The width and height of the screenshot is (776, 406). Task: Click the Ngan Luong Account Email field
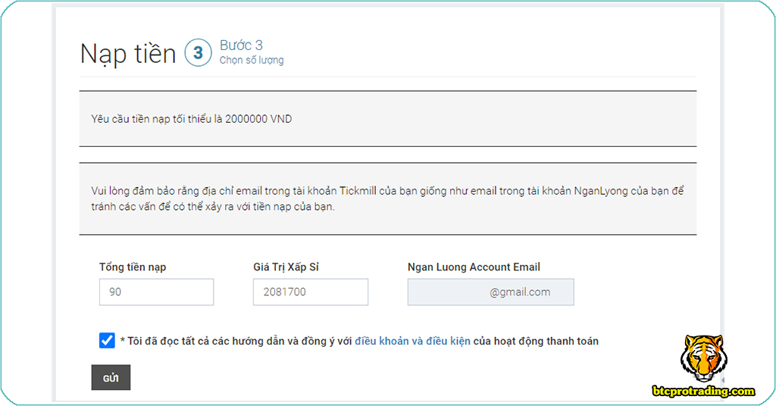click(490, 292)
